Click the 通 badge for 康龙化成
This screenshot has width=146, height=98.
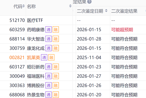[x=49, y=48]
